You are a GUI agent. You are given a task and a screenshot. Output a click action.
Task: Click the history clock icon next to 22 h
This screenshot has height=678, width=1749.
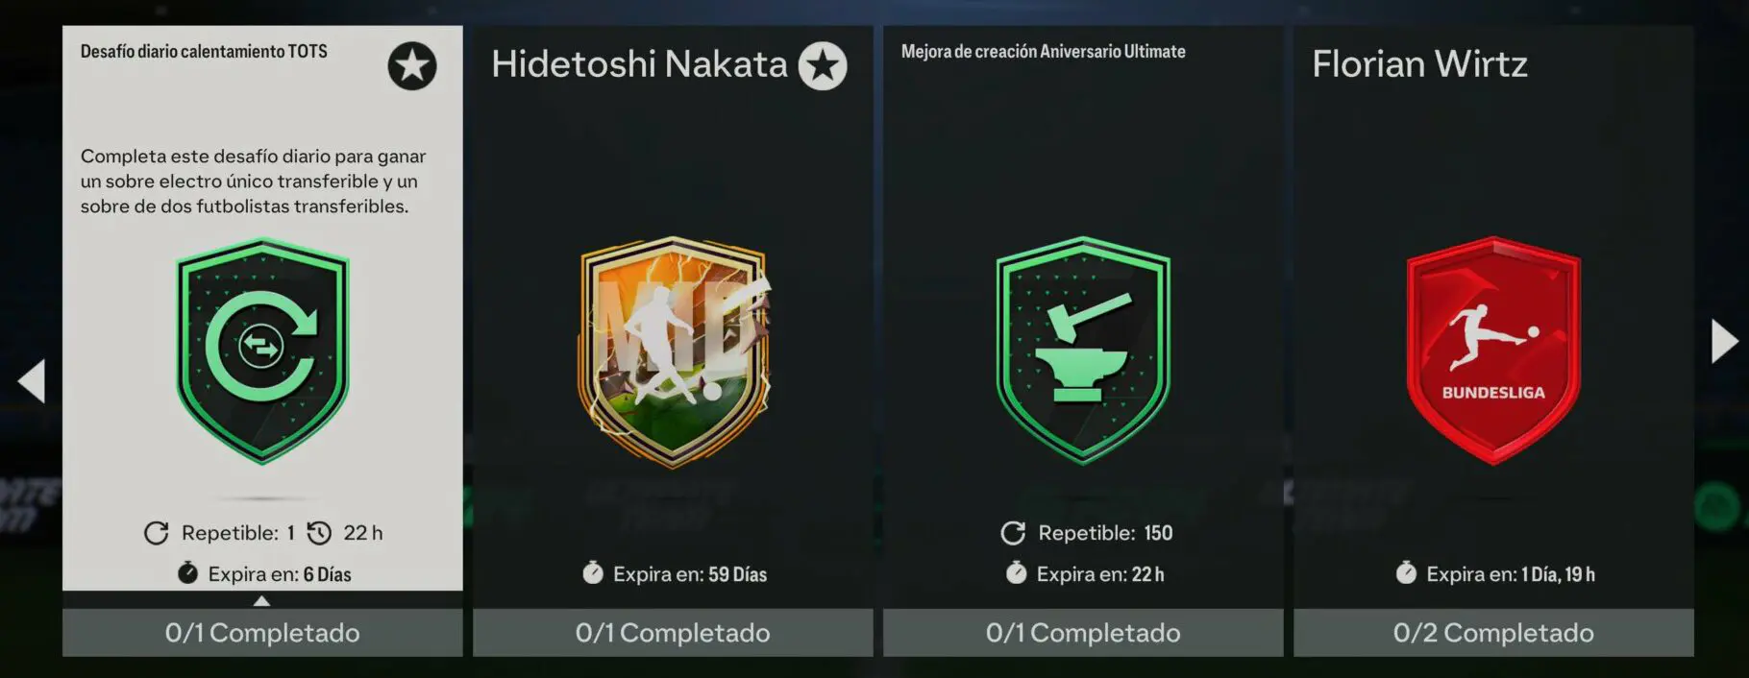[319, 533]
